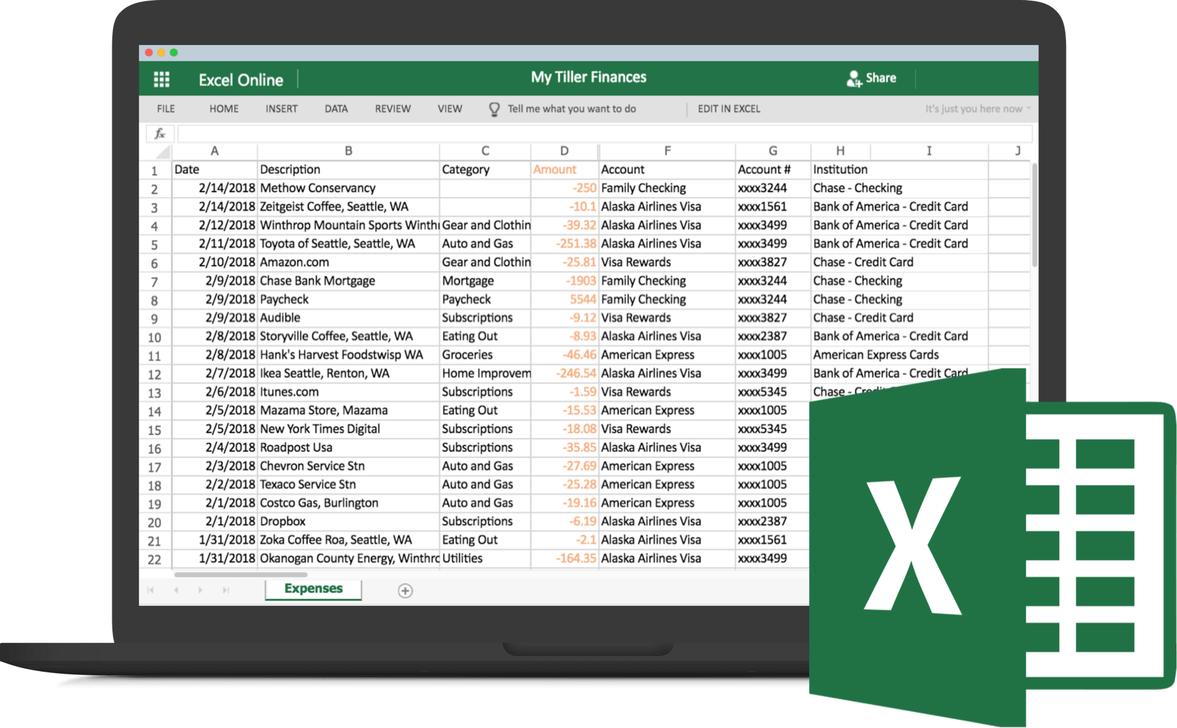Click Costco Gas, Burlington cell

click(348, 503)
